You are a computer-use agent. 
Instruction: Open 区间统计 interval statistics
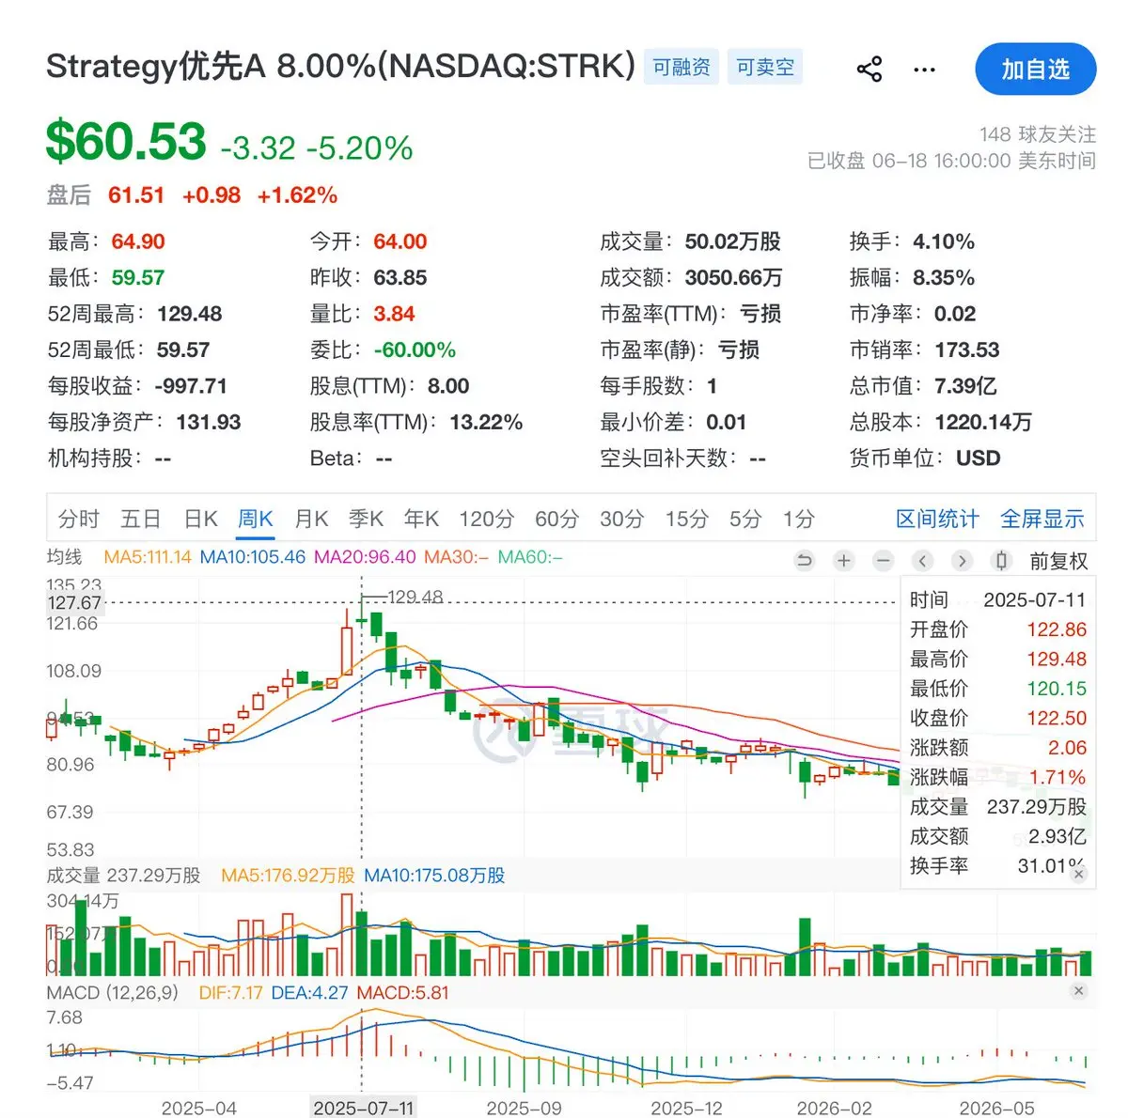[x=937, y=519]
